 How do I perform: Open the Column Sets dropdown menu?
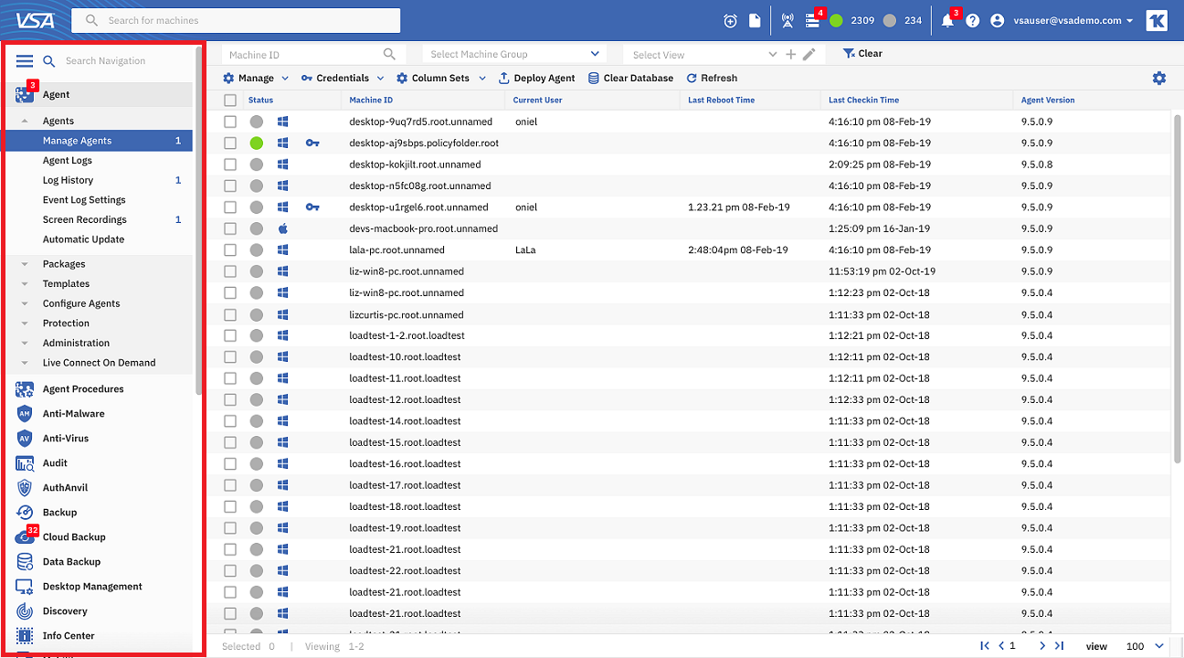(440, 79)
